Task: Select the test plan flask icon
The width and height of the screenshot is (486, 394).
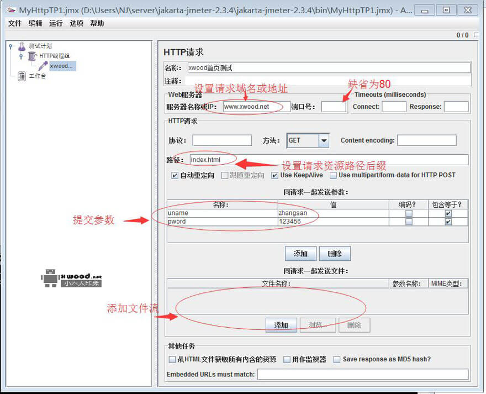Action: coord(22,46)
